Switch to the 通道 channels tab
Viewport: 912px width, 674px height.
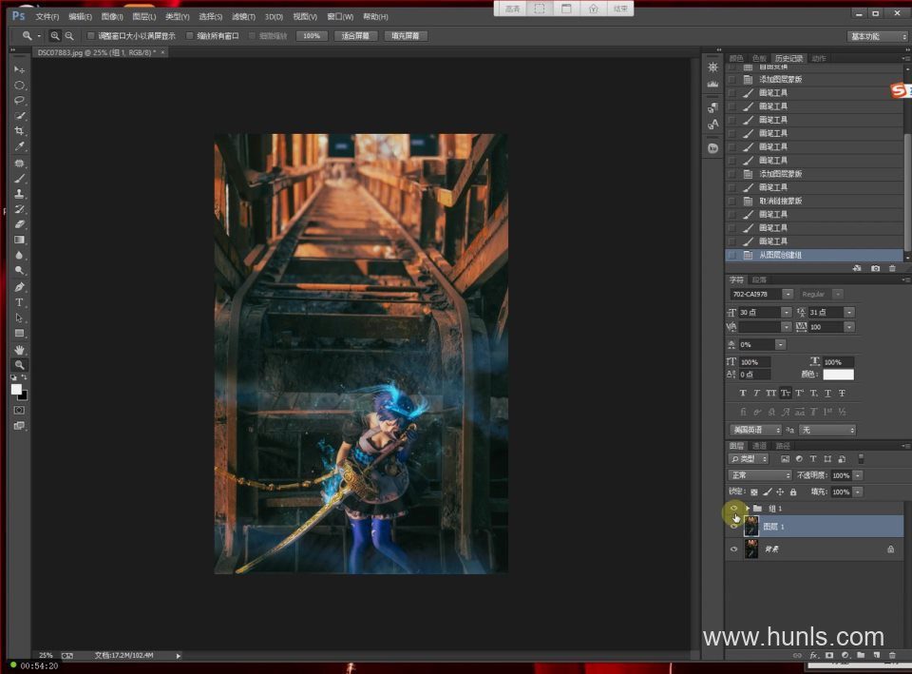[x=760, y=446]
